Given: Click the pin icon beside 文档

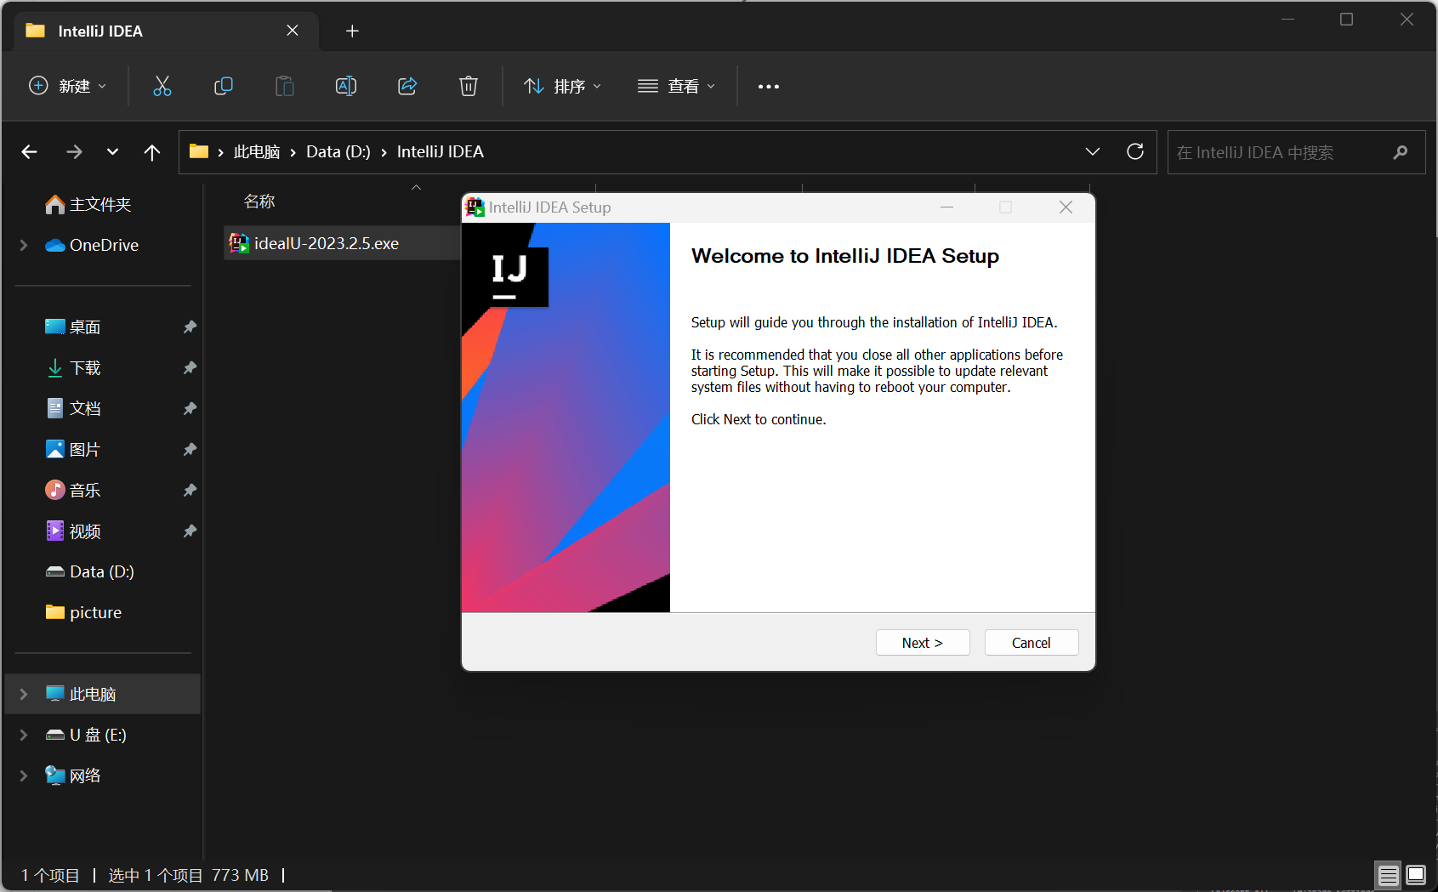Looking at the screenshot, I should tap(190, 408).
